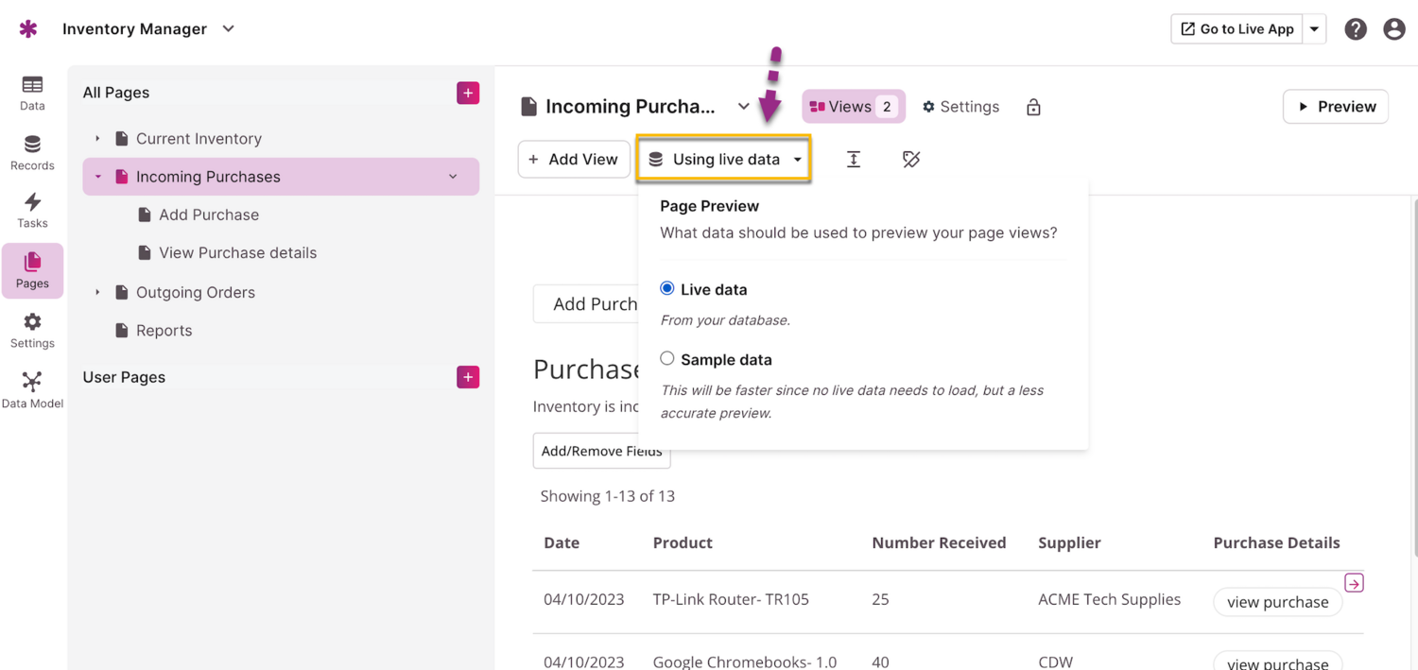Click the page lock icon
The width and height of the screenshot is (1418, 670).
(1033, 107)
